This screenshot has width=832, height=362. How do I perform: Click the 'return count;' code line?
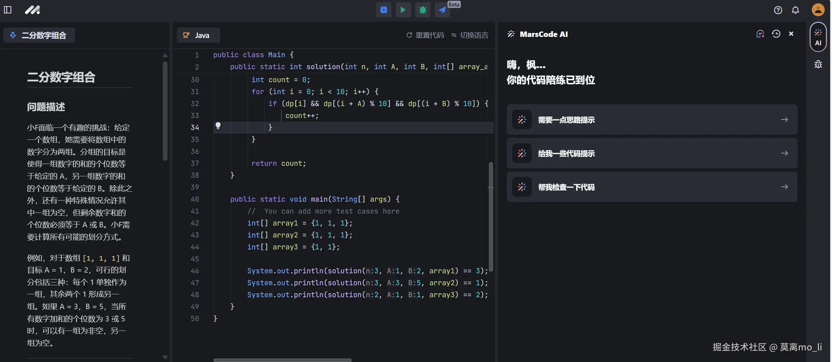[279, 163]
